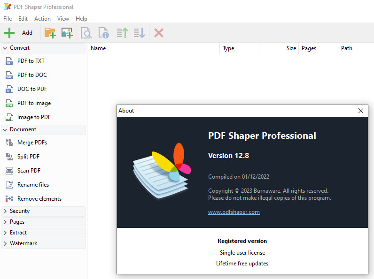Open the www.pdfshaper.com link
Image resolution: width=374 pixels, height=279 pixels.
(x=234, y=212)
